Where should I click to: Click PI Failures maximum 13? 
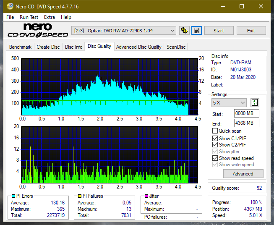[x=129, y=209]
